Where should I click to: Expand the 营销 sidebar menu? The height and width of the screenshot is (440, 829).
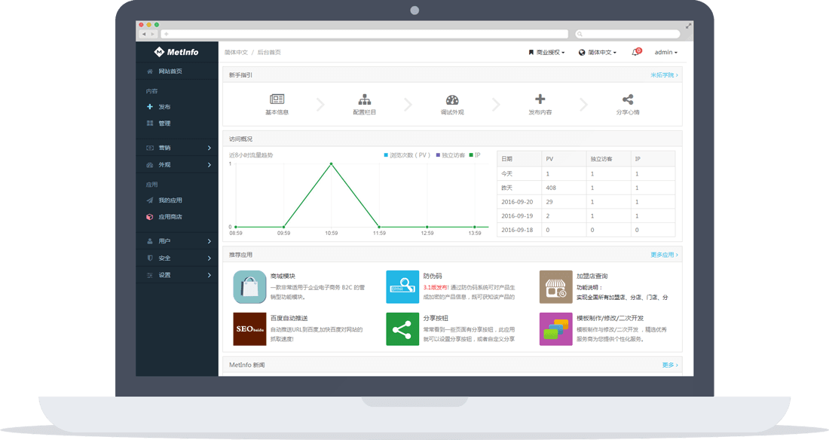178,148
